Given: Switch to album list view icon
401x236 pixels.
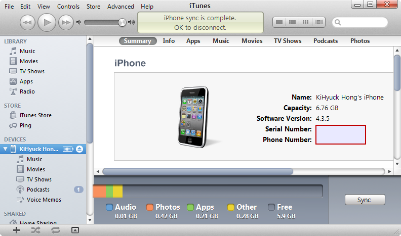Looking at the screenshot, I should coord(292,22).
